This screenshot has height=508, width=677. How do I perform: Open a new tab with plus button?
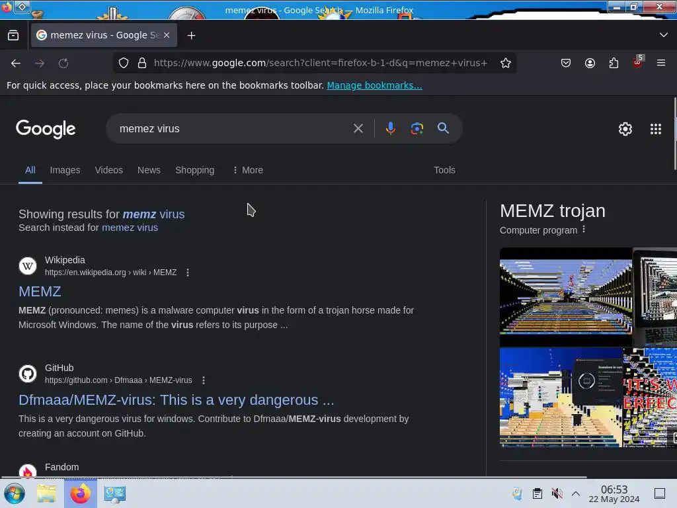point(191,36)
